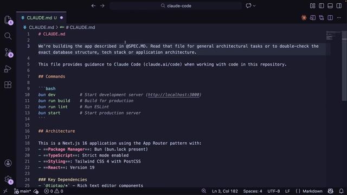
Task: Open the Explorer view in activity bar
Action: click(8, 20)
